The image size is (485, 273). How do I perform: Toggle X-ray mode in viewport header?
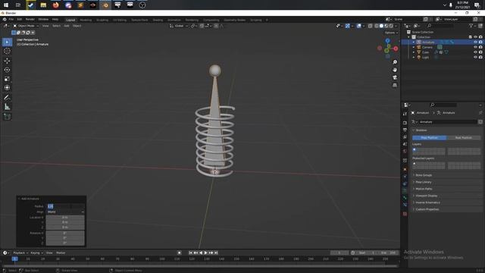(371, 26)
